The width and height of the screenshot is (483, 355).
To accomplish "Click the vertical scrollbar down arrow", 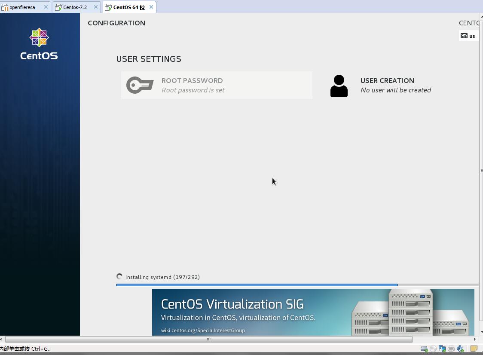I will (x=481, y=332).
